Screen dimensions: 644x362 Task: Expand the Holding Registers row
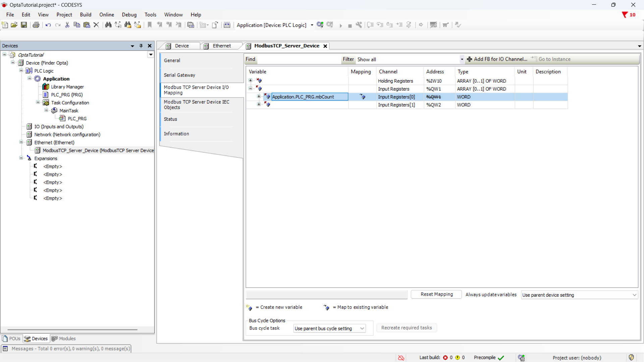click(251, 81)
